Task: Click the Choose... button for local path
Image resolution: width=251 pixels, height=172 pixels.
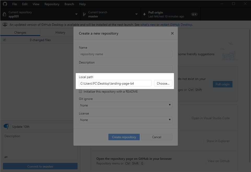Action: point(163,83)
